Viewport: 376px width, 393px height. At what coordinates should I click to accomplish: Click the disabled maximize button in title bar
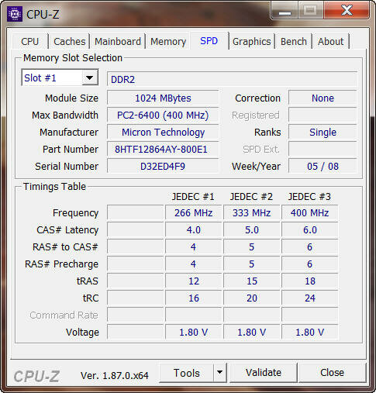pos(310,11)
